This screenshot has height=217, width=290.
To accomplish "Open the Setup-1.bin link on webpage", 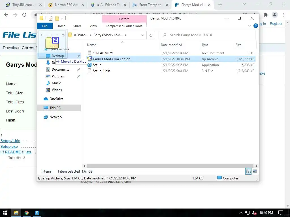I will click(10, 141).
